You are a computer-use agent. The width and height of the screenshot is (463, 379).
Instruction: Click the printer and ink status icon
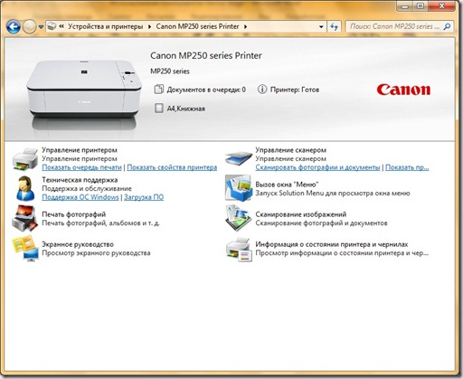[239, 250]
